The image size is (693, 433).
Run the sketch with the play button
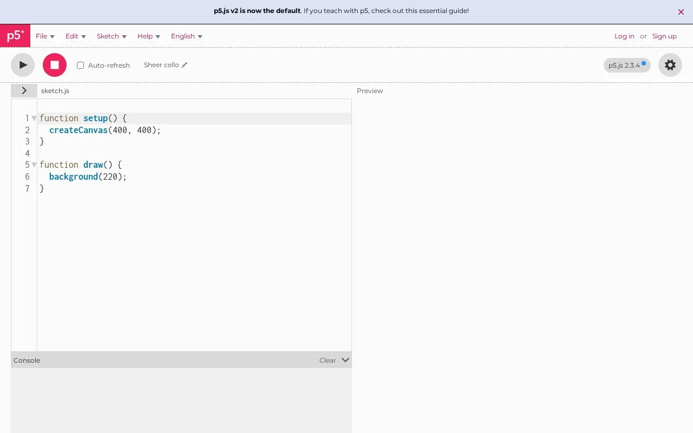(x=23, y=65)
